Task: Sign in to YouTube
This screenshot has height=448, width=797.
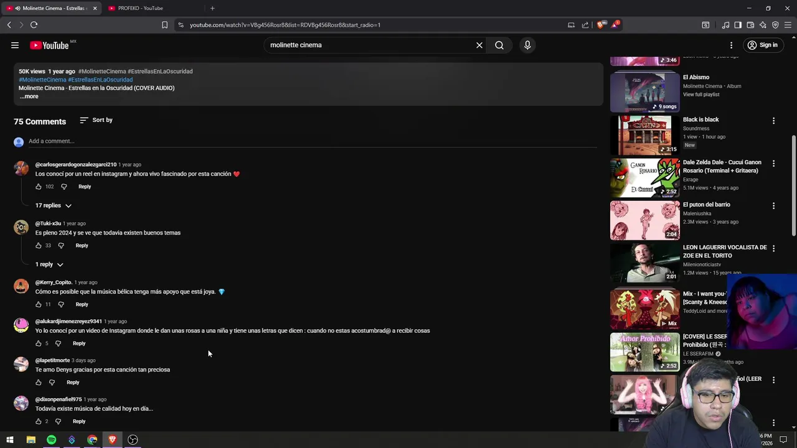Action: (x=763, y=45)
